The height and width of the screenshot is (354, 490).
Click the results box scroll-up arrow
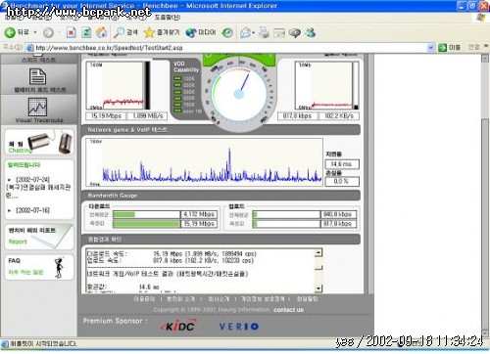pyautogui.click(x=318, y=252)
